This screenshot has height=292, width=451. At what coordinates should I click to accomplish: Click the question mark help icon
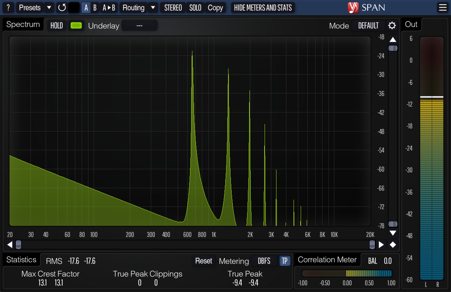(8, 8)
